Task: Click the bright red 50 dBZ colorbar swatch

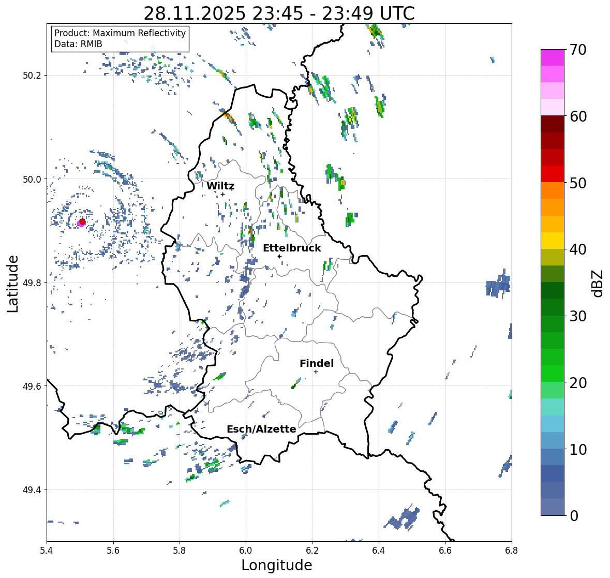Action: (553, 174)
